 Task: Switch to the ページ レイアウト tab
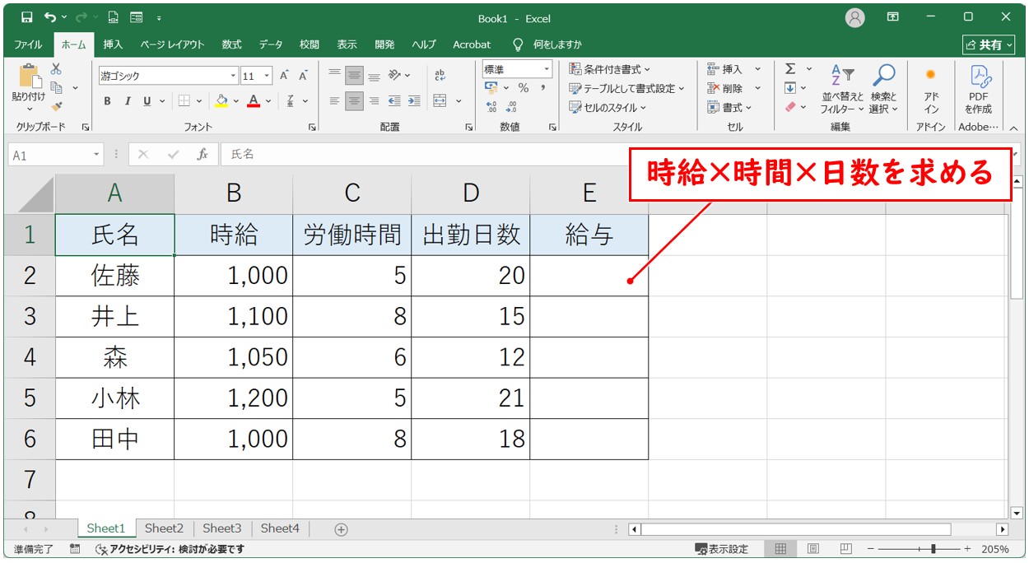[171, 44]
